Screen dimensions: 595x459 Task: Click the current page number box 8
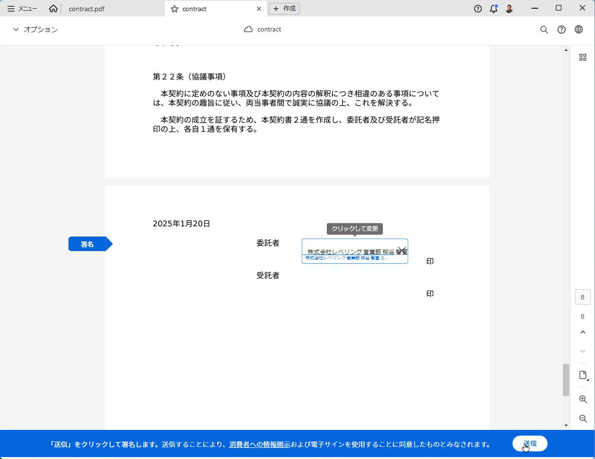coord(583,297)
